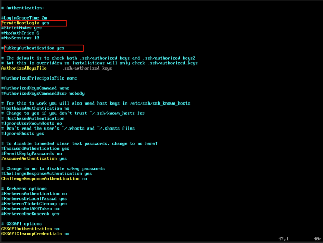Click '#AuthorizedPrincipalsFile none' line

point(39,78)
